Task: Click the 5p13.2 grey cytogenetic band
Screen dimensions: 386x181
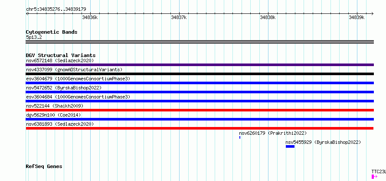Action: 200,42
